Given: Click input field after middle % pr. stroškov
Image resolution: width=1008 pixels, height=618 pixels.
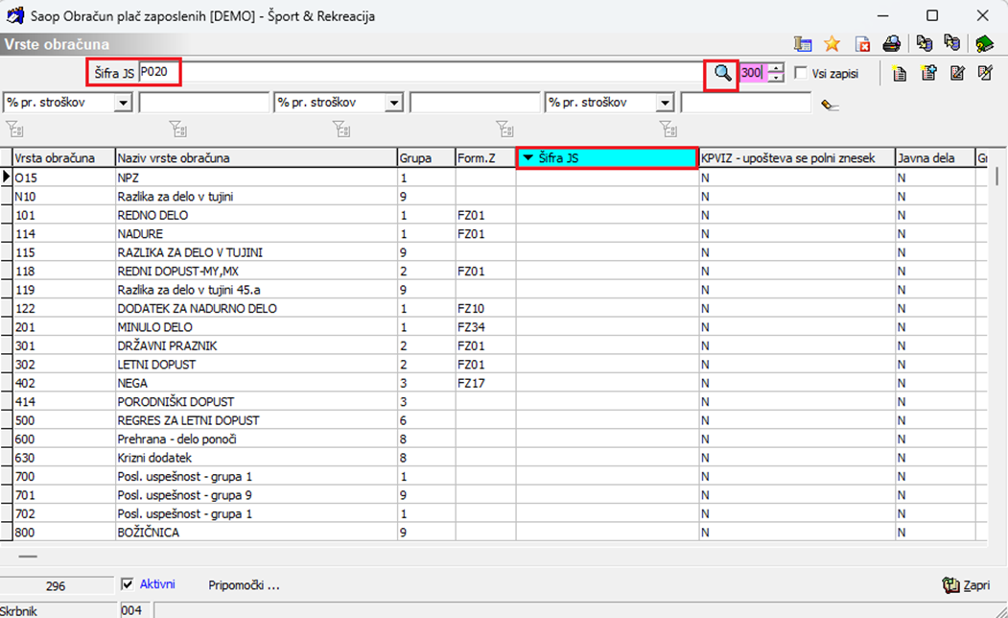Looking at the screenshot, I should pos(475,103).
